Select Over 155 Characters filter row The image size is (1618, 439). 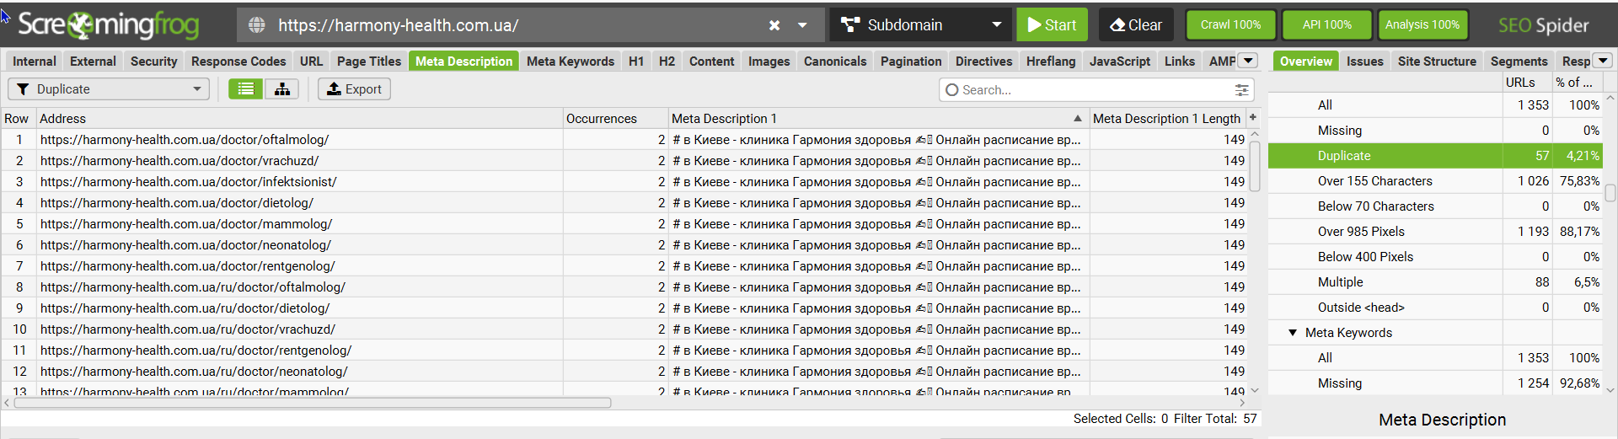[x=1374, y=181]
